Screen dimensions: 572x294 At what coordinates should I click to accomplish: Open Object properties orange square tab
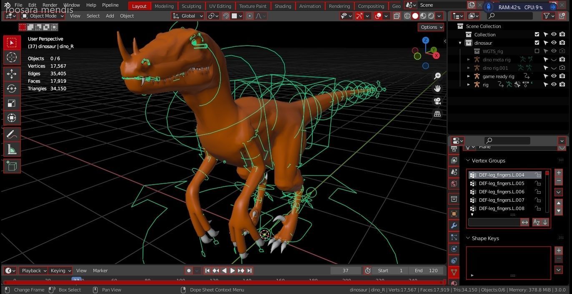coord(454,214)
